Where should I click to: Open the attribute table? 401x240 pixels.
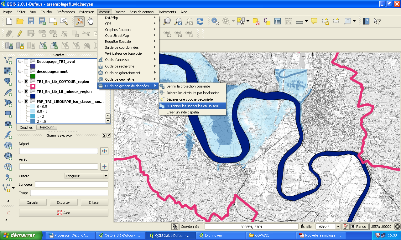(278, 21)
